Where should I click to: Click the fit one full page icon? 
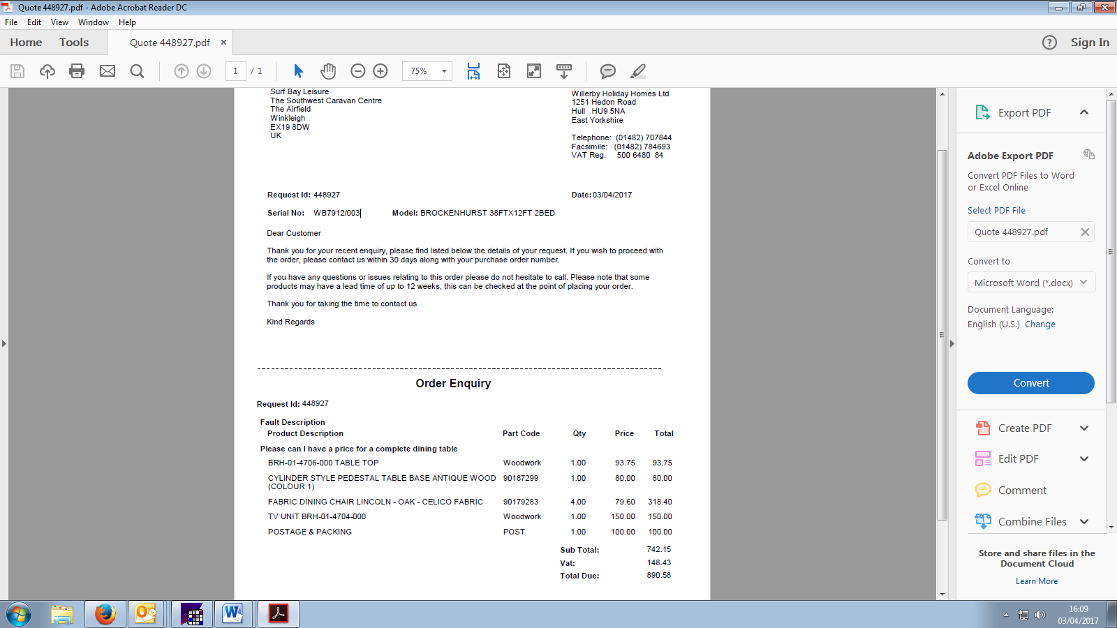coord(504,71)
